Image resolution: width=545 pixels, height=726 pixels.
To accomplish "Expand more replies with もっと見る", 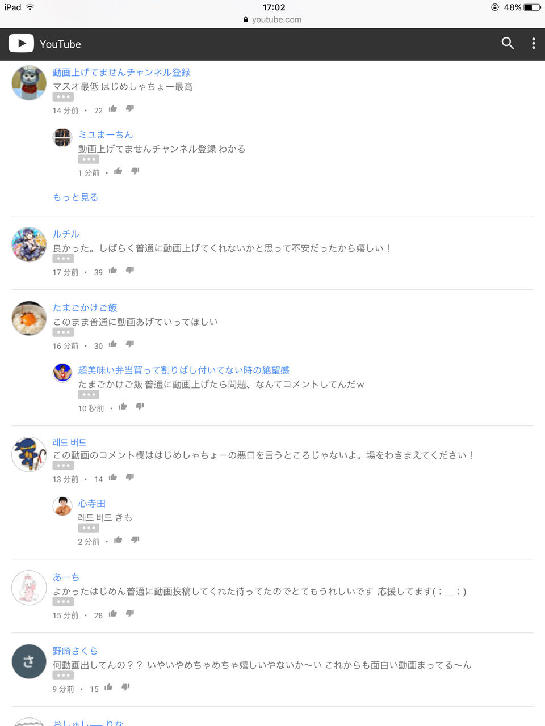I will 76,197.
